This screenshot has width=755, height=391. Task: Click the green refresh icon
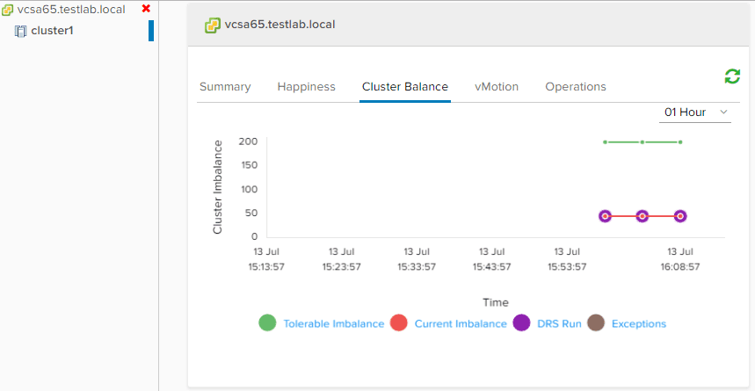click(x=732, y=76)
